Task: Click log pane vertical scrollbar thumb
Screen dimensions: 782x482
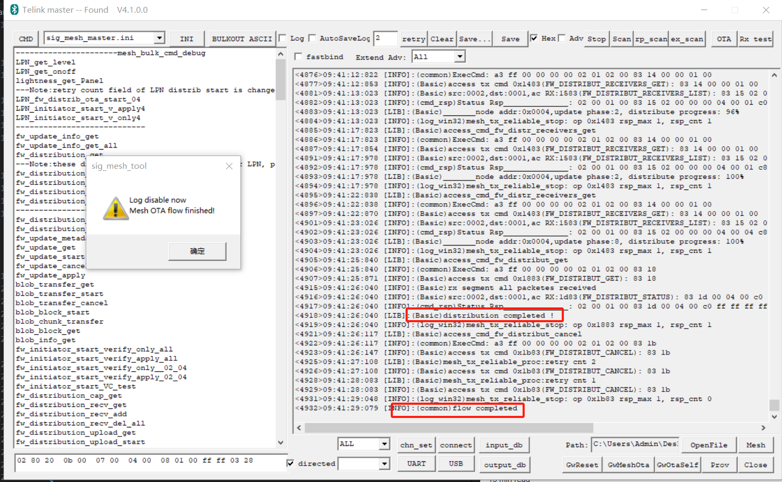Action: click(x=775, y=405)
